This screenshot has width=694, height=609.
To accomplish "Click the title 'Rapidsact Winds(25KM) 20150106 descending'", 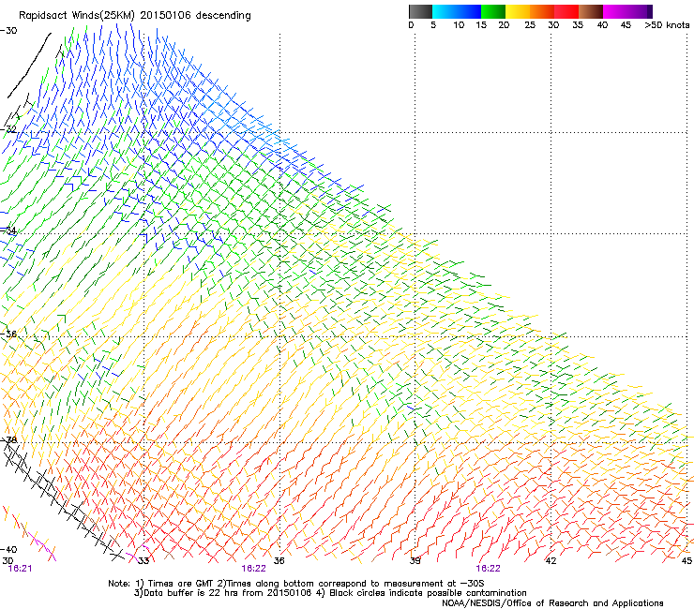I will [135, 16].
